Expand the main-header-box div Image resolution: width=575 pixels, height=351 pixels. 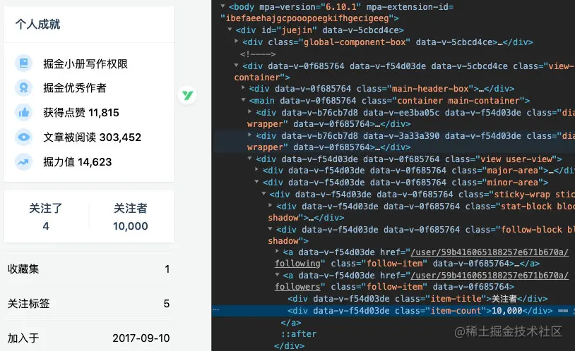243,88
